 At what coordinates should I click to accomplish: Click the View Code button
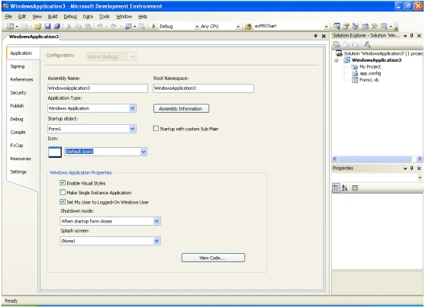213,258
